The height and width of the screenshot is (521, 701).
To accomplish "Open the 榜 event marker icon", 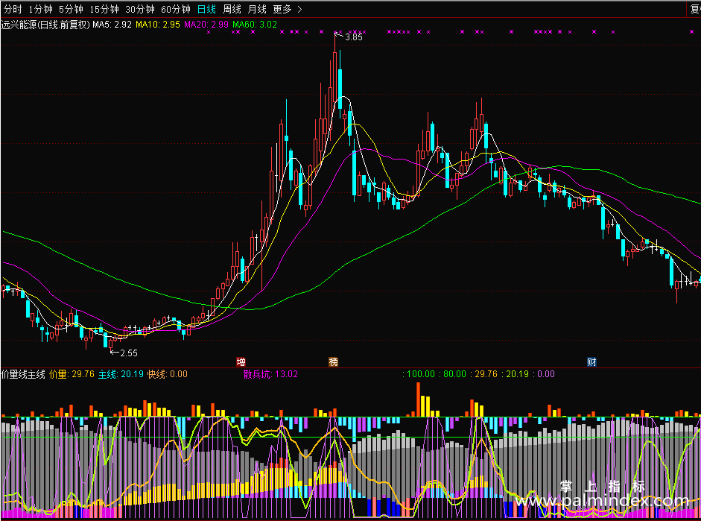I will pos(334,361).
